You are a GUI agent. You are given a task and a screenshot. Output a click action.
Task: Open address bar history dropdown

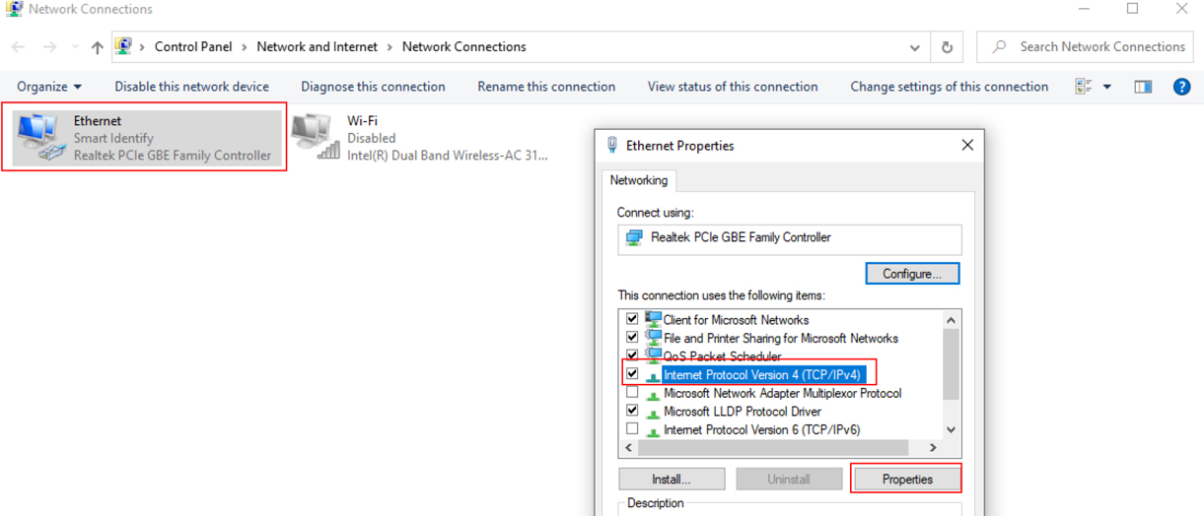pyautogui.click(x=915, y=47)
